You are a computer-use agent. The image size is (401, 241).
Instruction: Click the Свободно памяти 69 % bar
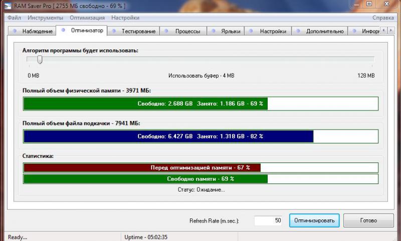point(201,179)
